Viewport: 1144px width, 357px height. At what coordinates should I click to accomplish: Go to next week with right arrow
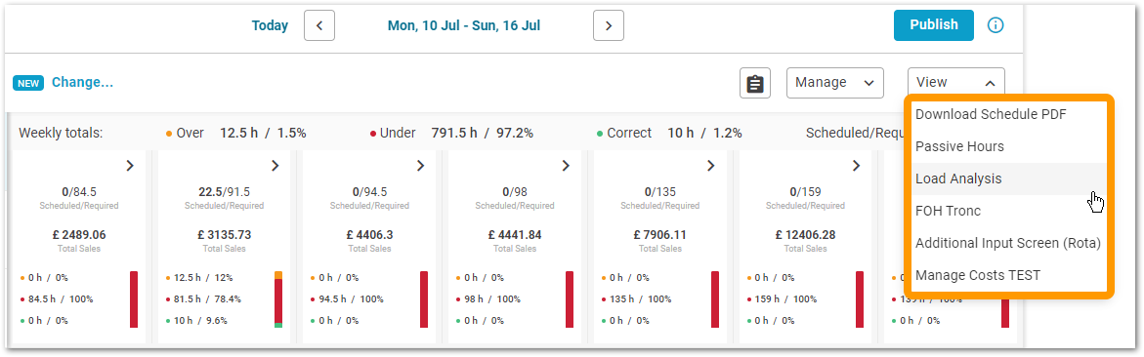(x=609, y=26)
